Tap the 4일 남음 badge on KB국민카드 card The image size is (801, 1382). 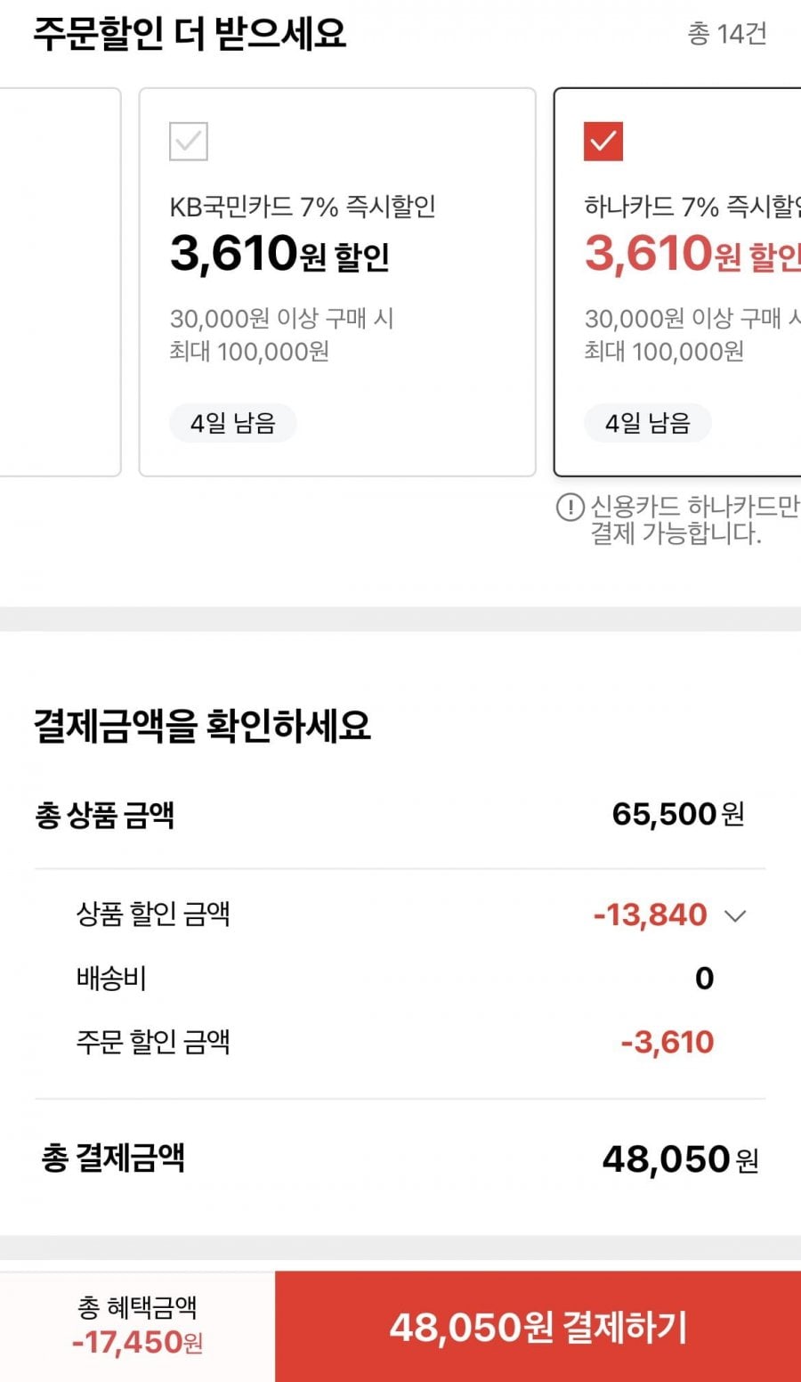click(233, 423)
